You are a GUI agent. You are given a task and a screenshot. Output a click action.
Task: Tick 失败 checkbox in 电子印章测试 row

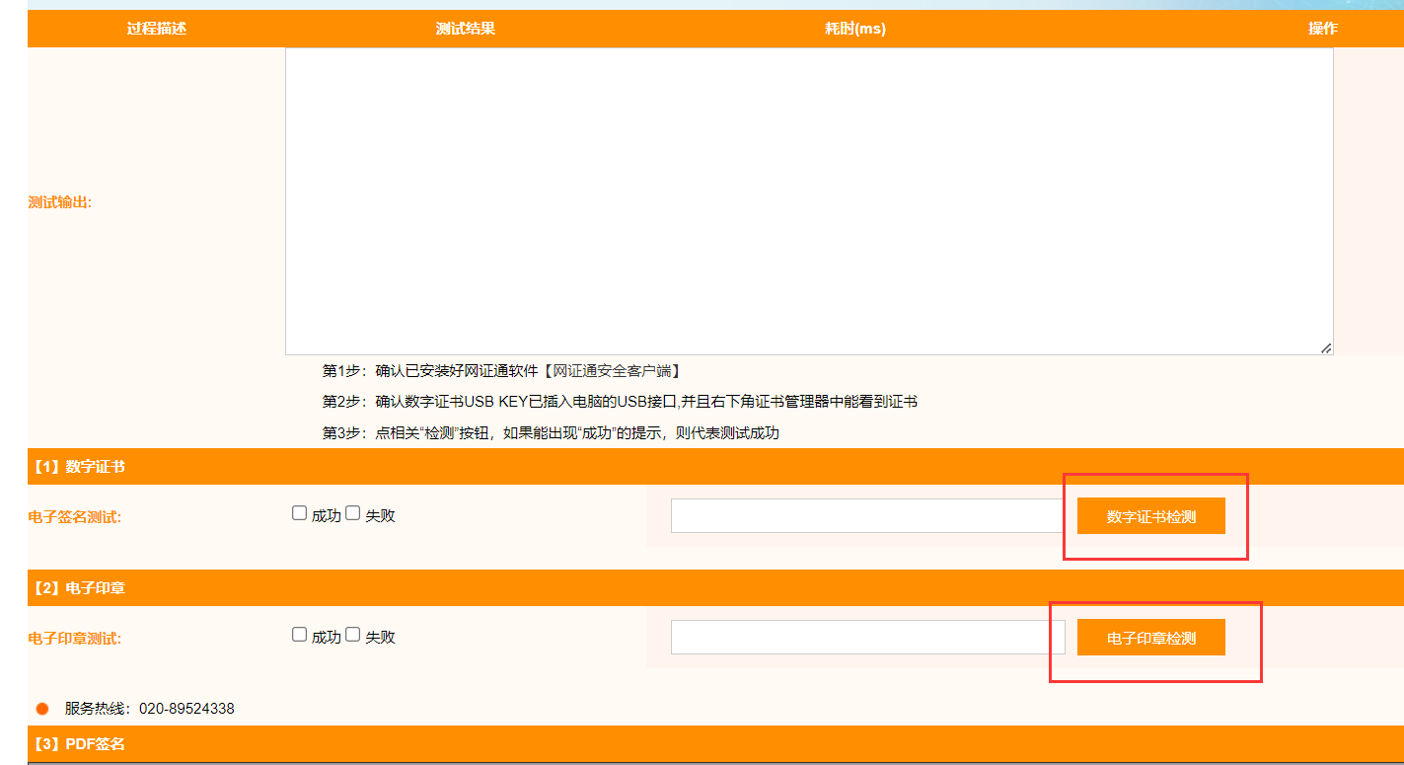353,635
